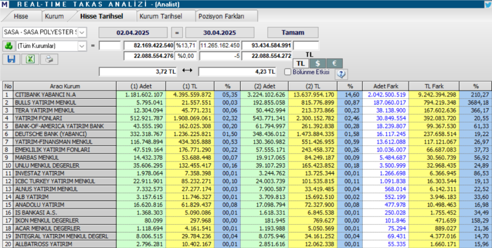492x248 pixels.
Task: Sort by the (1) Adet column header
Action: coord(141,86)
